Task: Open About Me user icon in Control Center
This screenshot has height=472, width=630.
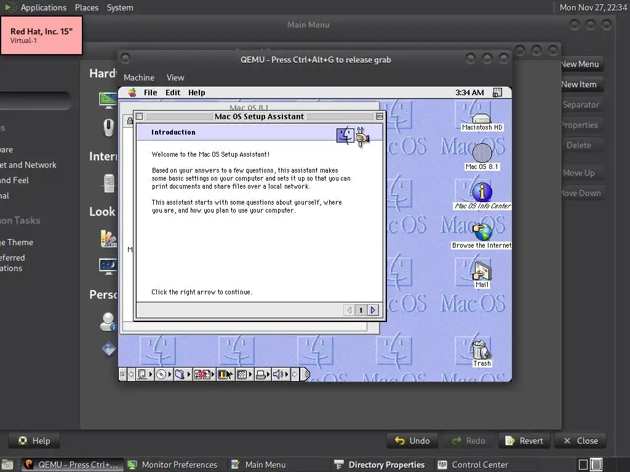Action: pos(108,321)
